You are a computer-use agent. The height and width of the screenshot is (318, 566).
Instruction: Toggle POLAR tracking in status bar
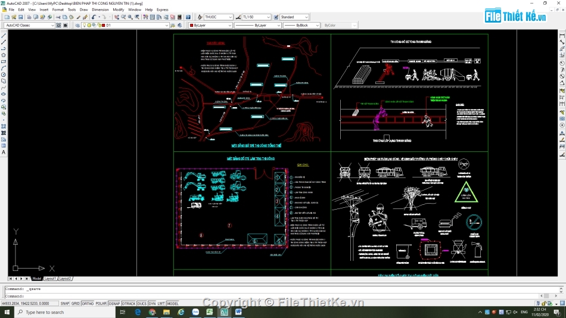point(101,304)
